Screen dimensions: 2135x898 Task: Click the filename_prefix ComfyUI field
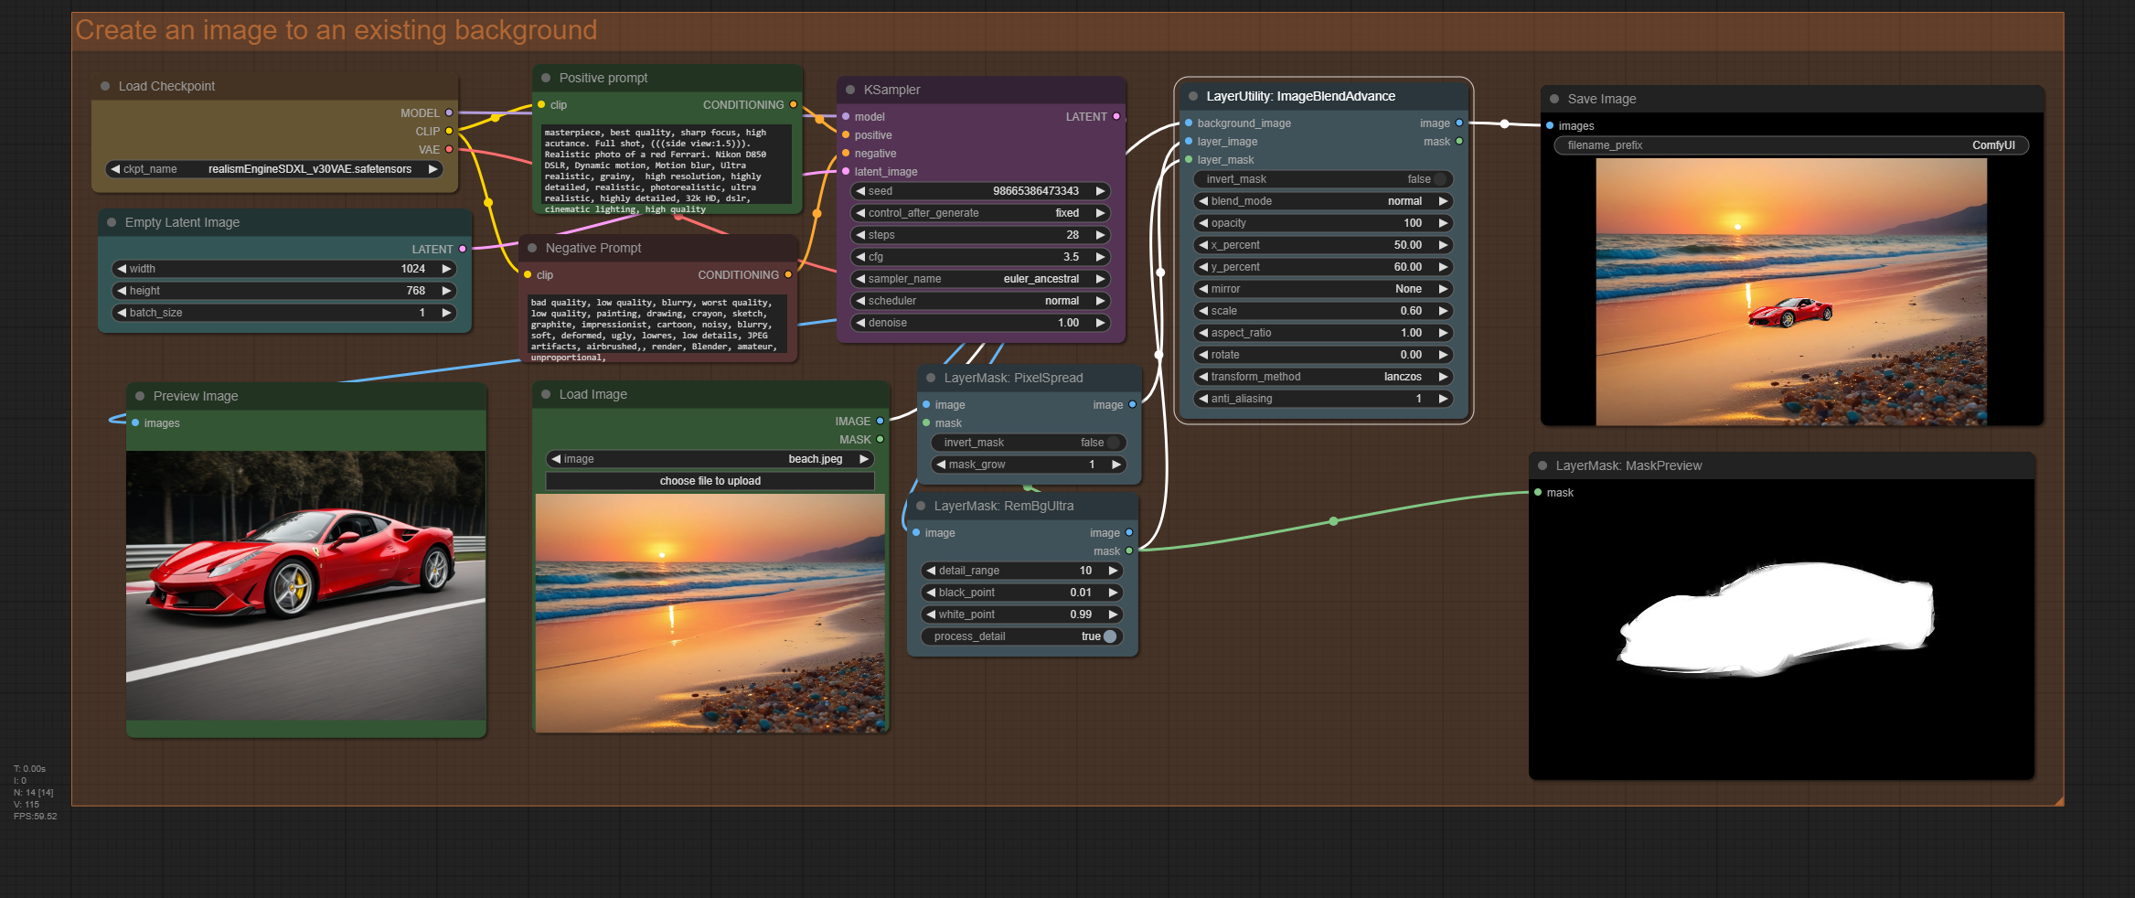click(1790, 145)
